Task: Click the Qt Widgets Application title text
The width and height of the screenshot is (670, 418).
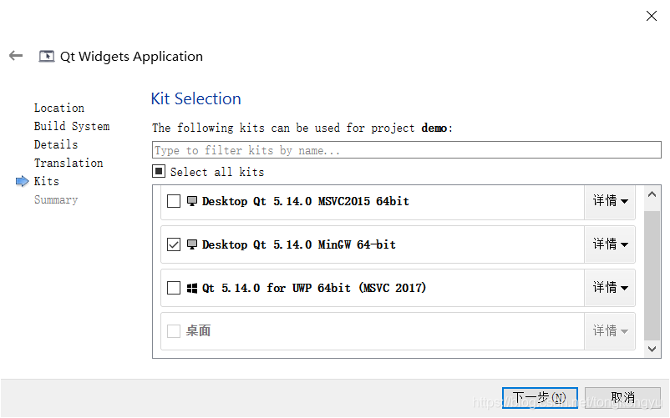Action: [131, 56]
